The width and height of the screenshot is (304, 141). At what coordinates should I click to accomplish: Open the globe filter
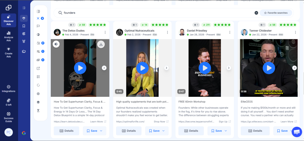[x=38, y=35]
